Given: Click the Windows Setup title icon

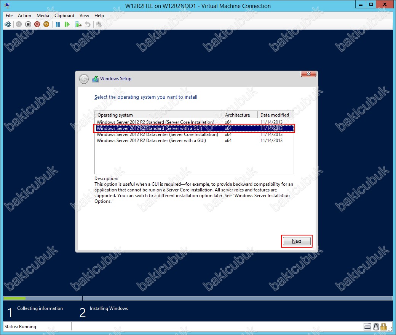Looking at the screenshot, I should pyautogui.click(x=95, y=79).
